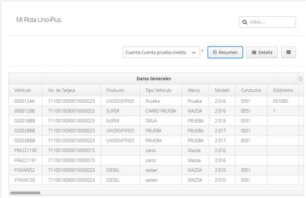Click the table grid view icon button

289,52
